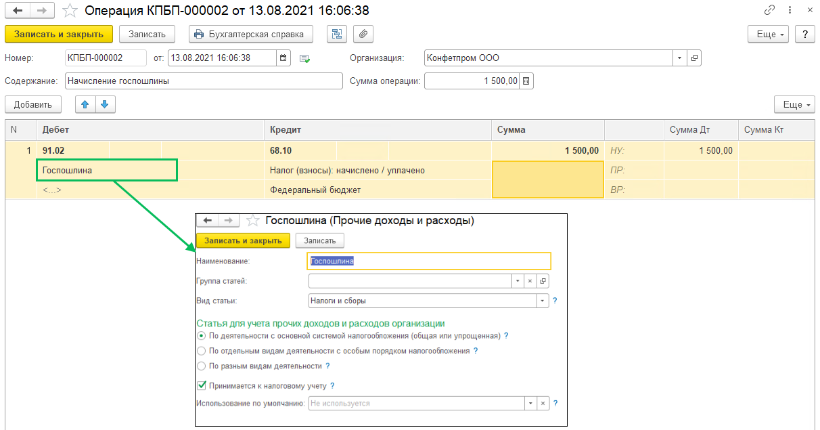This screenshot has height=430, width=820.
Task: Move row up with the blue up arrow
Action: click(x=85, y=104)
